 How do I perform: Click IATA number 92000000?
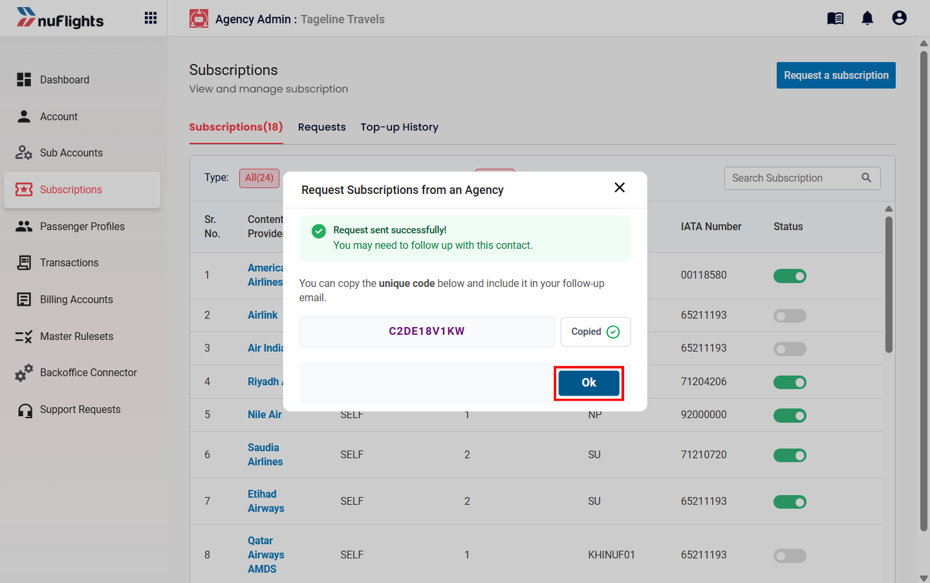click(704, 414)
